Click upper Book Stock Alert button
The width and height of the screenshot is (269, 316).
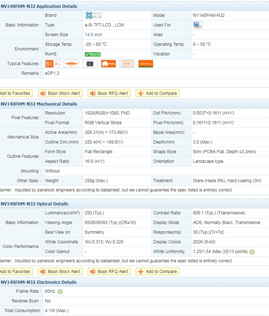pyautogui.click(x=60, y=93)
